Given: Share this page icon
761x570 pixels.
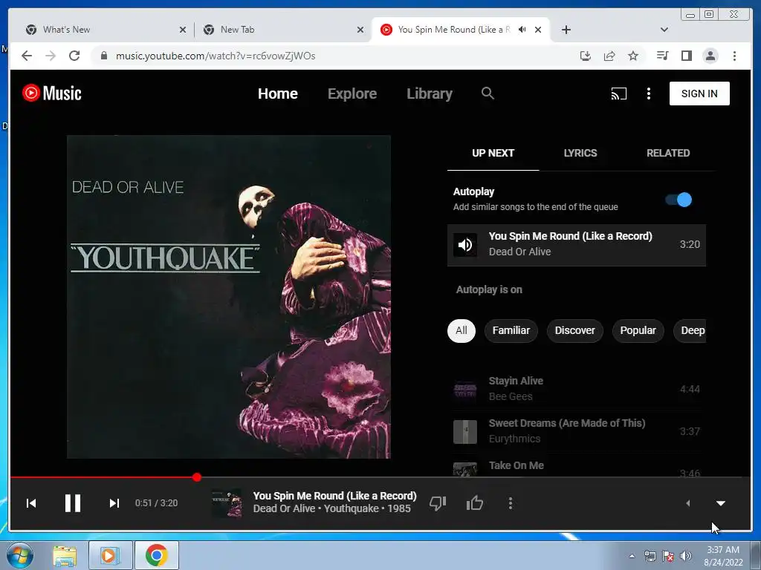Looking at the screenshot, I should click(609, 56).
